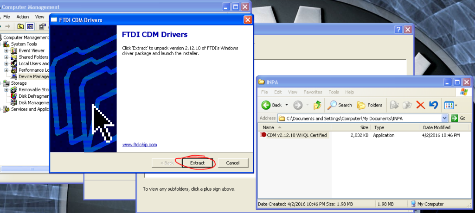Open the Address bar dropdown in INPA

point(444,118)
